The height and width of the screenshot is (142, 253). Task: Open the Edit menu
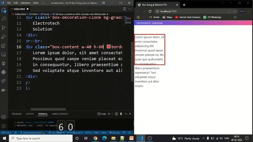[x=15, y=3]
